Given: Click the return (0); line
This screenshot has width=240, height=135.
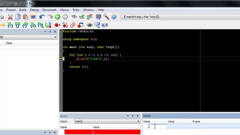Looking at the screenshot, I should tap(79, 67).
